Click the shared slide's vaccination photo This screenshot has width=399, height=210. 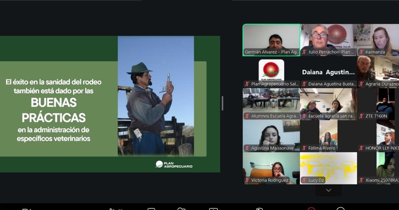pos(156,96)
